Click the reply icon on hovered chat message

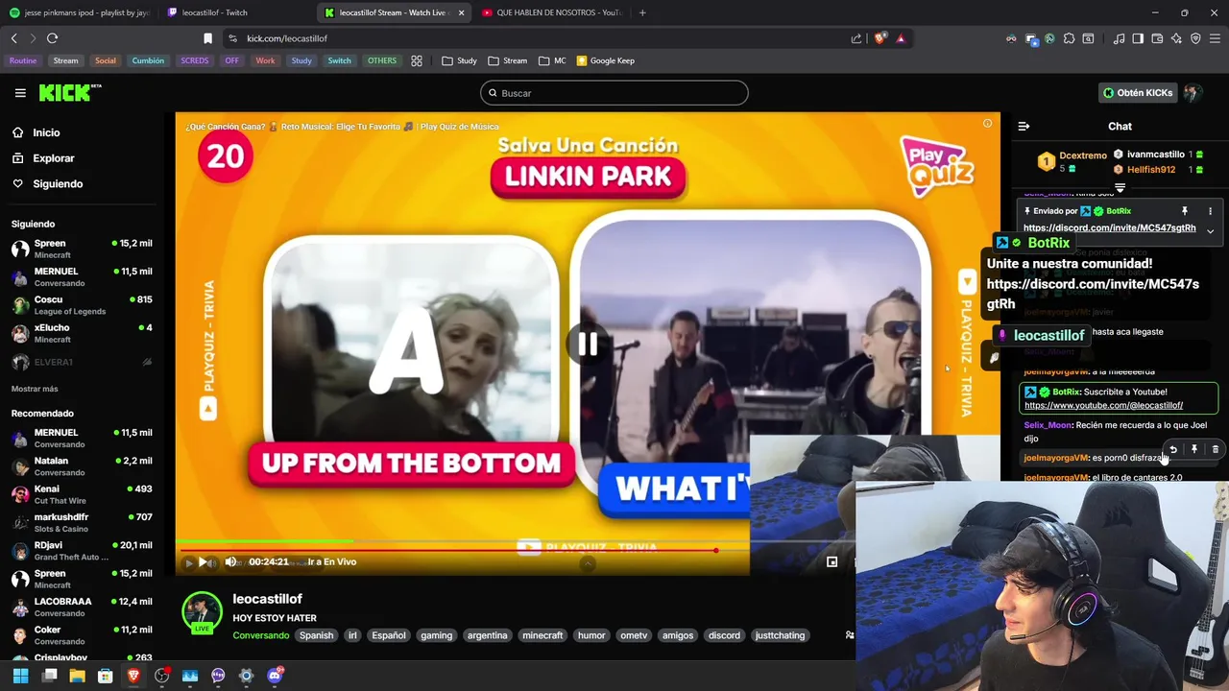(1172, 449)
